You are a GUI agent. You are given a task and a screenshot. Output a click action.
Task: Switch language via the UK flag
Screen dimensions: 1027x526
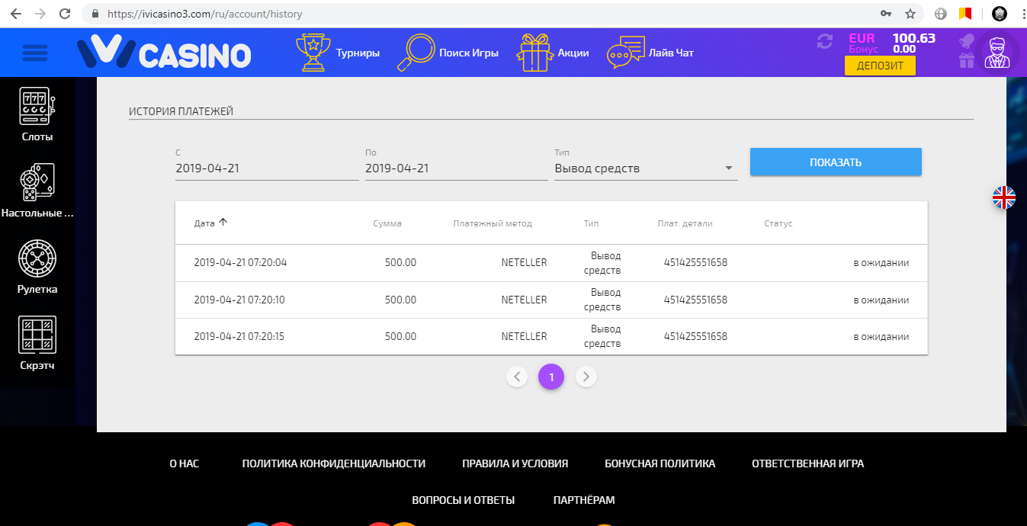pyautogui.click(x=1003, y=197)
